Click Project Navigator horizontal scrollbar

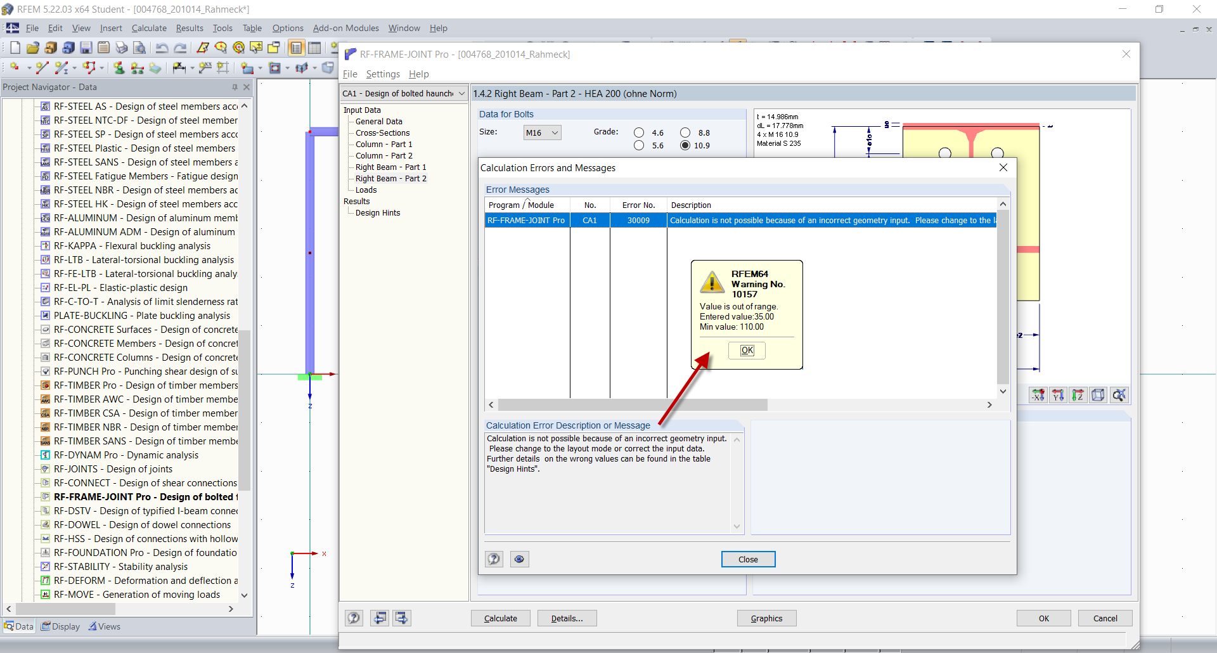pos(65,609)
